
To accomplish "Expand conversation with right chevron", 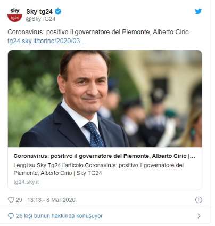I will (199, 216).
